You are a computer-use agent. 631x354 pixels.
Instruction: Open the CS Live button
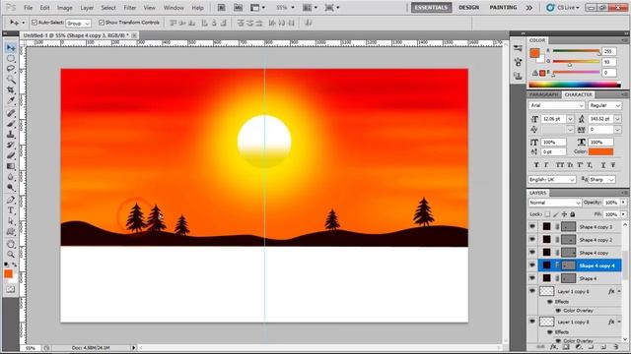coord(563,8)
